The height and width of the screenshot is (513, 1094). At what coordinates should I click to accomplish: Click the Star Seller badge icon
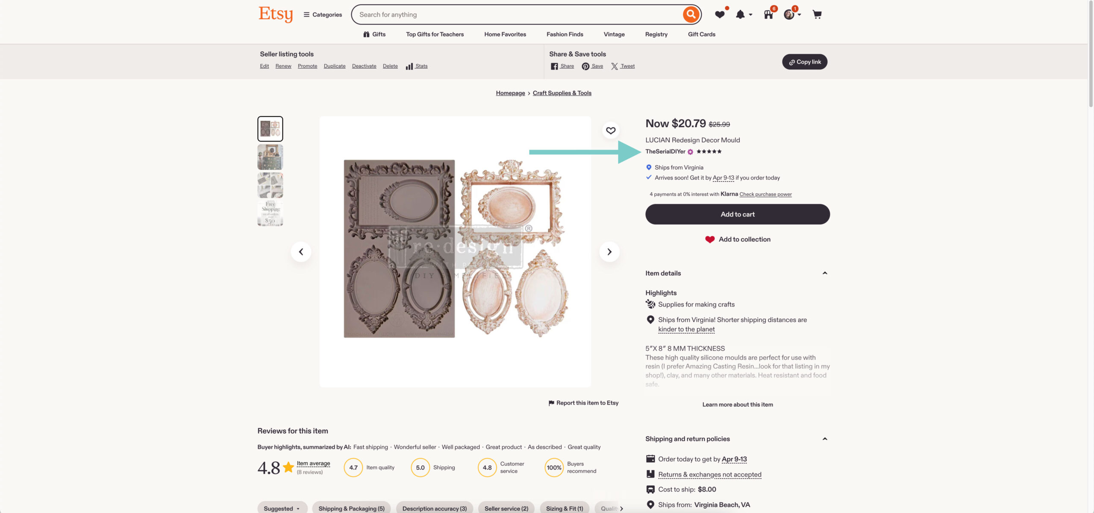pyautogui.click(x=690, y=152)
